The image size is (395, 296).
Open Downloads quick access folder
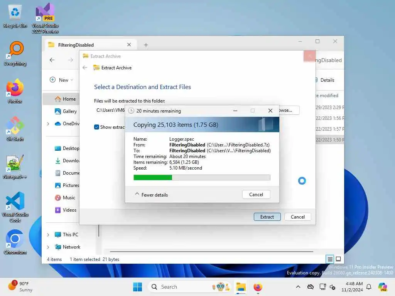(x=67, y=161)
